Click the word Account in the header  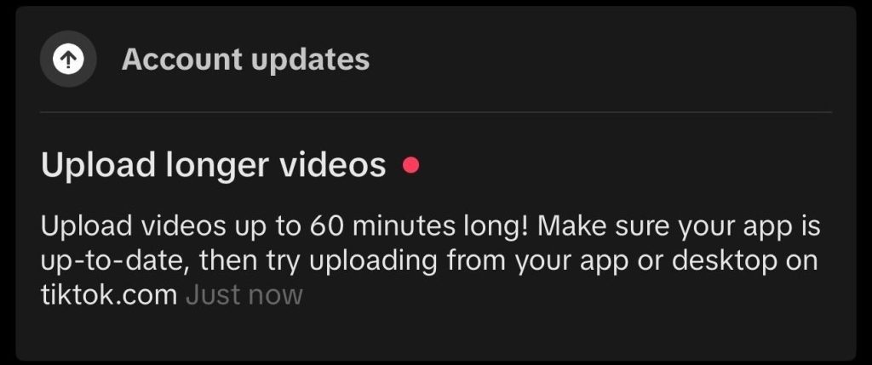[182, 59]
